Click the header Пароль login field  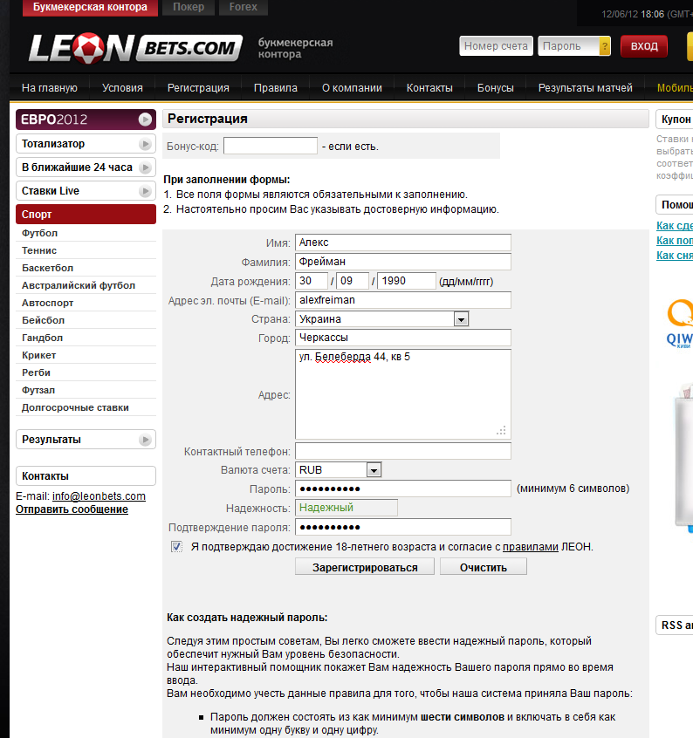click(569, 46)
